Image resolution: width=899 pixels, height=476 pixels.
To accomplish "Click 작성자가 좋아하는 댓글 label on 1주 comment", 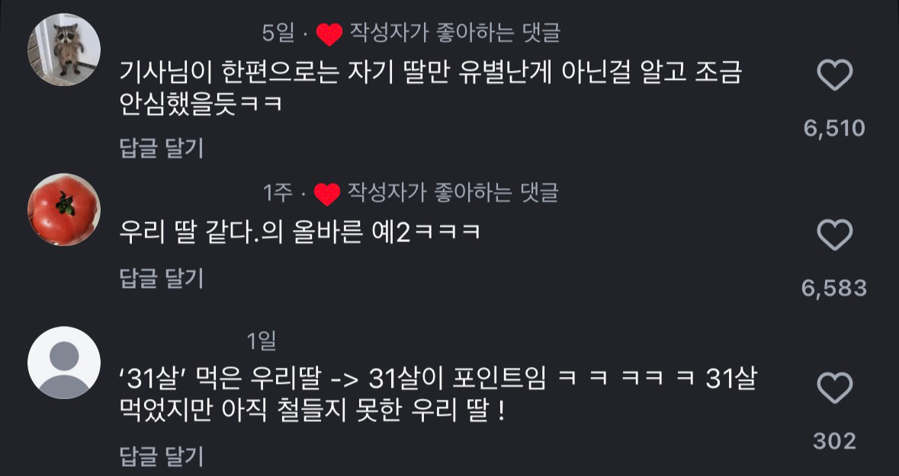I will click(x=453, y=193).
